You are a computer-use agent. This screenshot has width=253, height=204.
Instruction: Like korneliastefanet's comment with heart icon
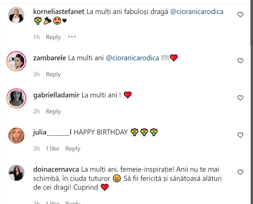click(x=240, y=15)
